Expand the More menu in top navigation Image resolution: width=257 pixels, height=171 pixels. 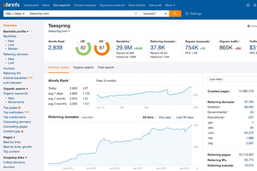170,5
